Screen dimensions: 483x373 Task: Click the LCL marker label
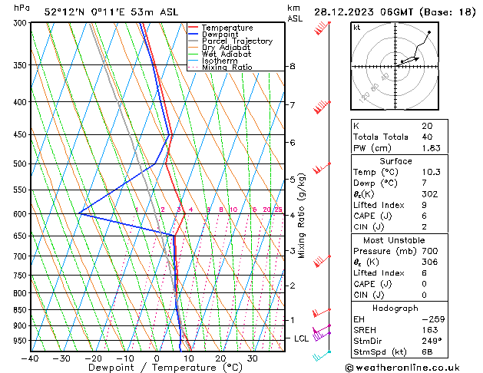(301, 338)
